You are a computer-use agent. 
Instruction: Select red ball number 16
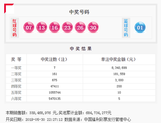54,28
